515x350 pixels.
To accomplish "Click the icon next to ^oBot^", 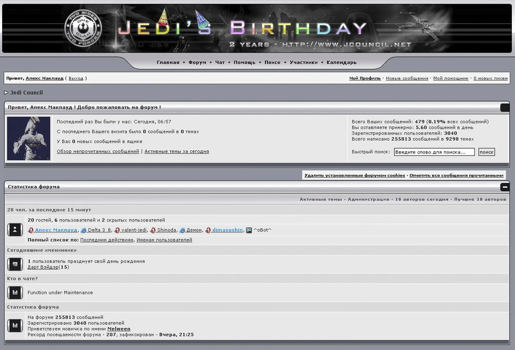I will coord(249,230).
